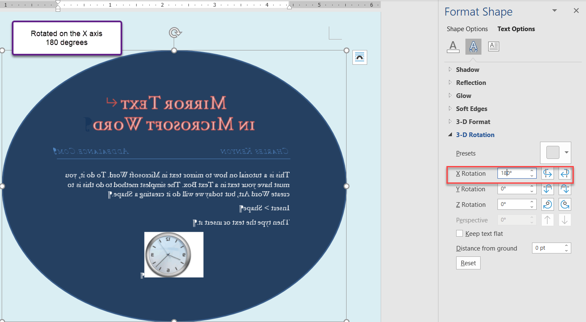The width and height of the screenshot is (586, 322).
Task: Click the right indent marker on the ruler
Action: (289, 7)
